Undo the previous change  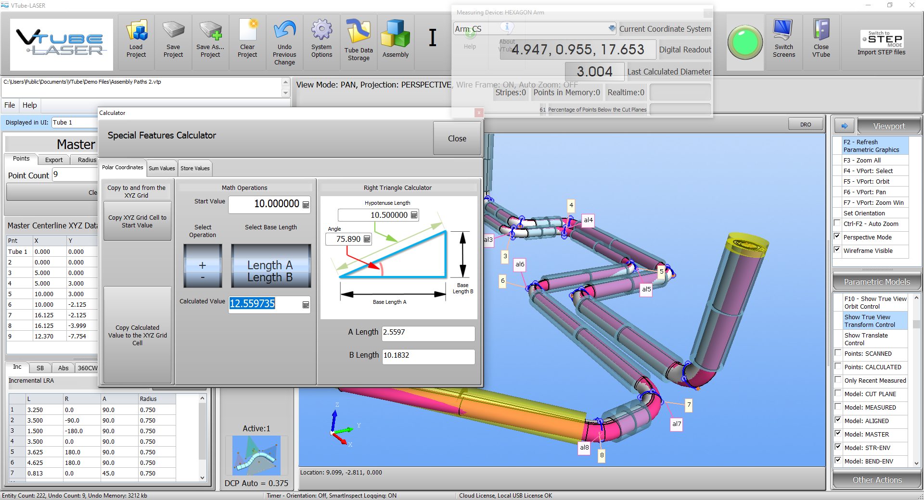click(x=284, y=42)
